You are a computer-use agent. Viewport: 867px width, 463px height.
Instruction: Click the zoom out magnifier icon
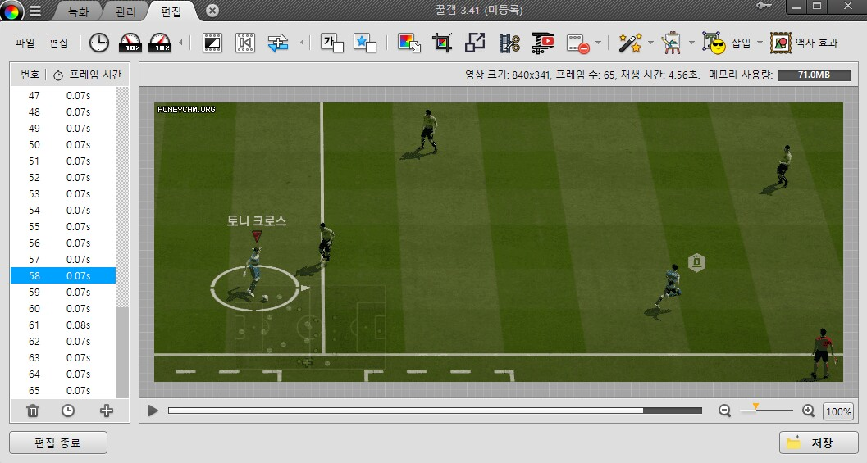[x=724, y=411]
